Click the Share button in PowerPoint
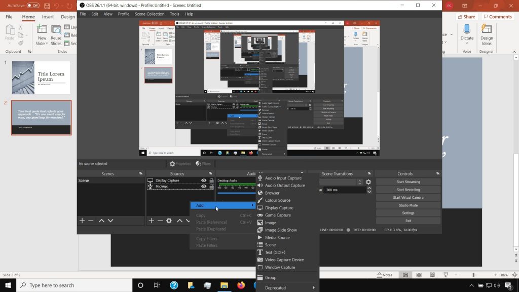The width and height of the screenshot is (519, 292). pyautogui.click(x=466, y=17)
